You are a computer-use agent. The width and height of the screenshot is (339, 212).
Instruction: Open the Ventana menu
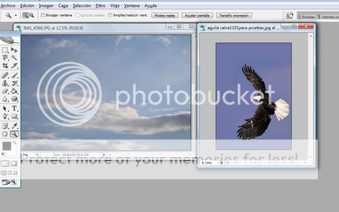point(132,6)
